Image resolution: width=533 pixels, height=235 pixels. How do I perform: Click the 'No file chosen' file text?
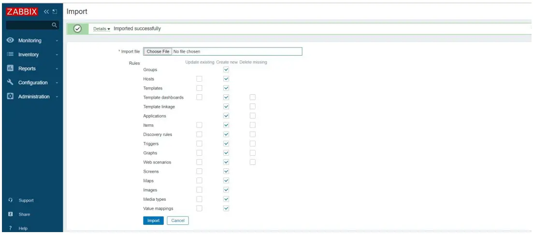point(187,52)
